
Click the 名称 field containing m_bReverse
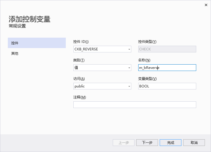tap(167, 67)
